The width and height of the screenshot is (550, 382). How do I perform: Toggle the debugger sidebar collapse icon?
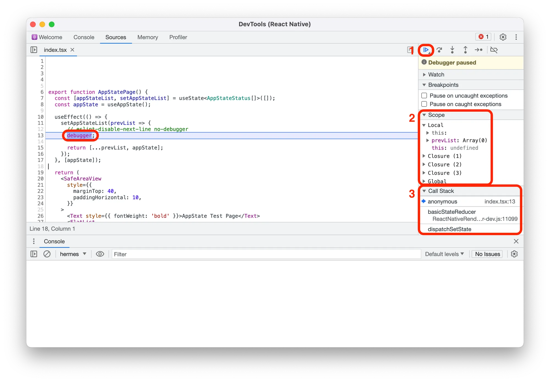34,50
